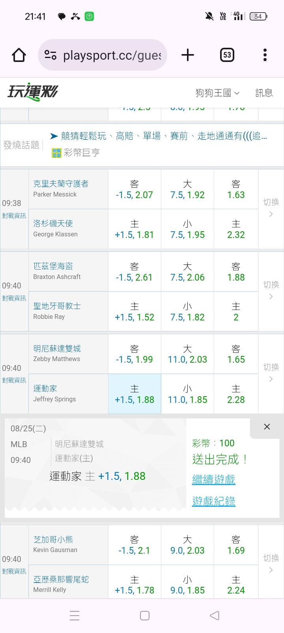Viewport: 284px width, 633px height.
Task: Toggle selected 主 +1.5, 1.88 Athletics bet
Action: click(x=135, y=394)
